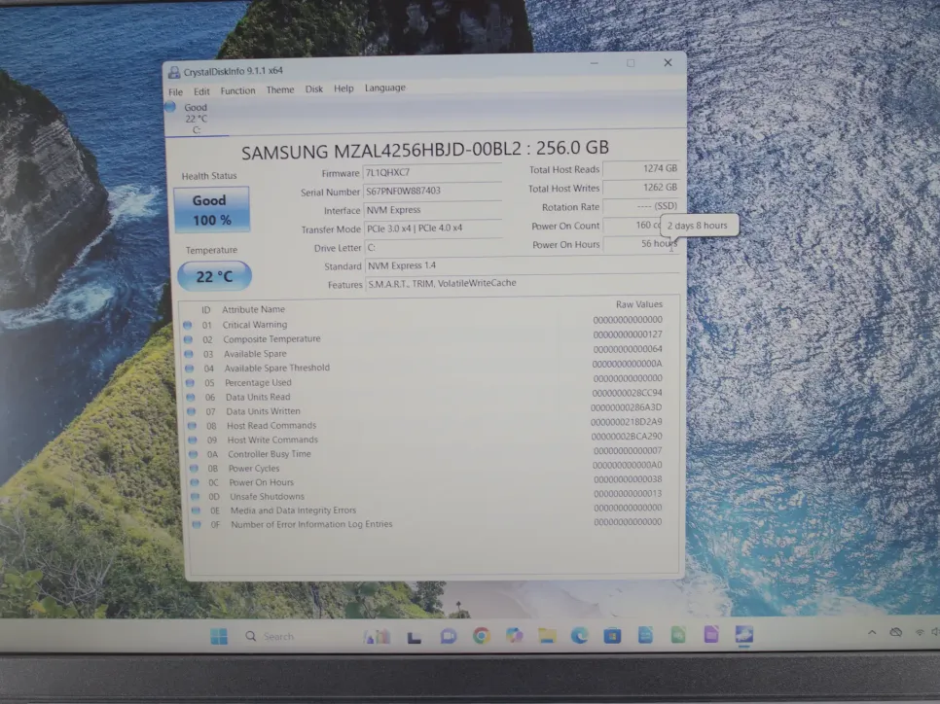Click the Standard field showing NVM Express 1.4
Viewport: 940px width, 704px height.
pyautogui.click(x=522, y=265)
